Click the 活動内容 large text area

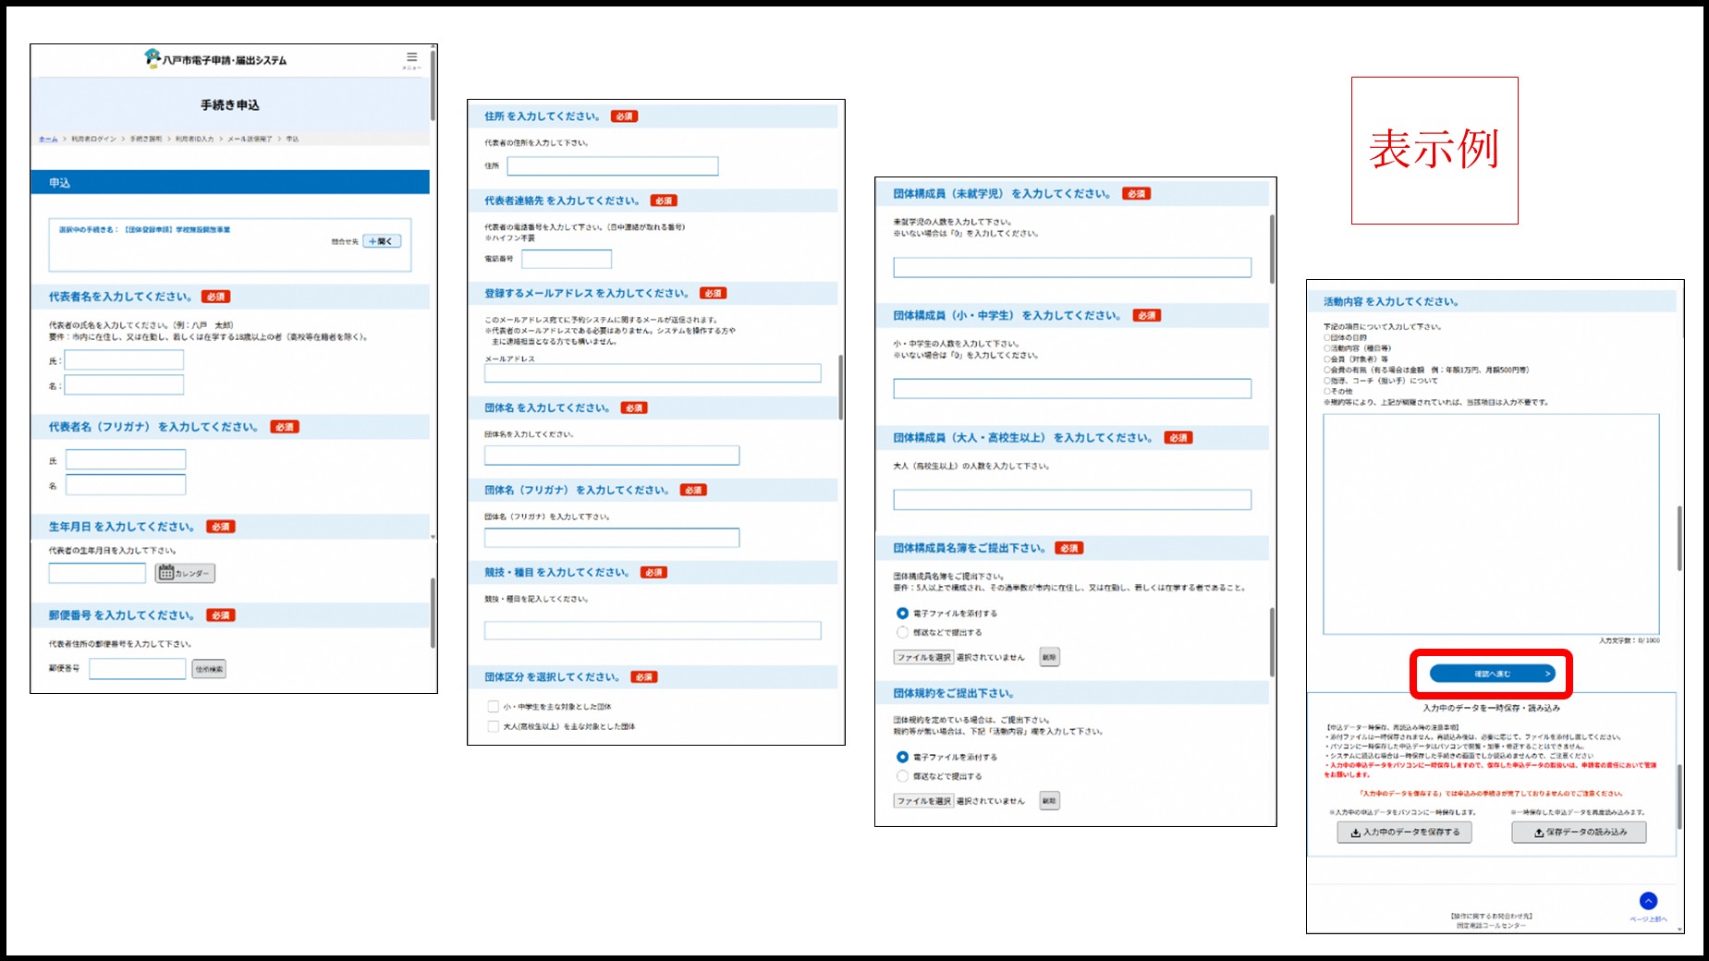click(x=1490, y=523)
